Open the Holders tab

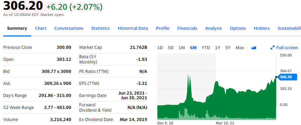261,28
